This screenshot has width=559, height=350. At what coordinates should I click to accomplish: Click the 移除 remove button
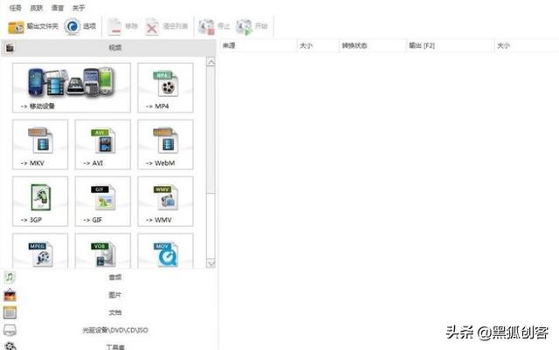[x=122, y=26]
